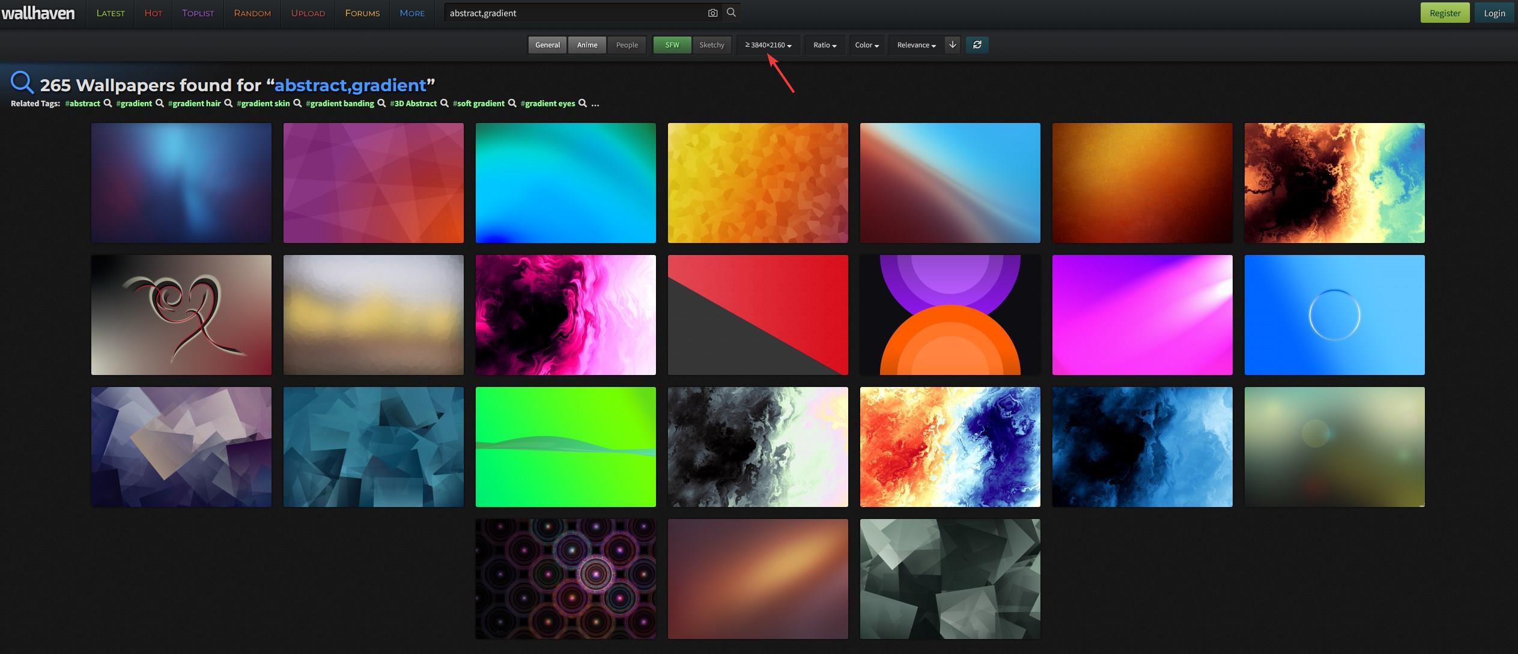1518x654 pixels.
Task: Search icon beside #gradient eyes tag
Action: point(582,103)
